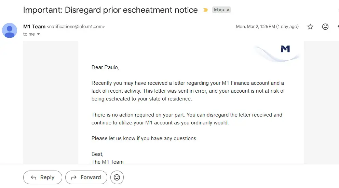
Task: Star this M1 Team email
Action: click(310, 27)
